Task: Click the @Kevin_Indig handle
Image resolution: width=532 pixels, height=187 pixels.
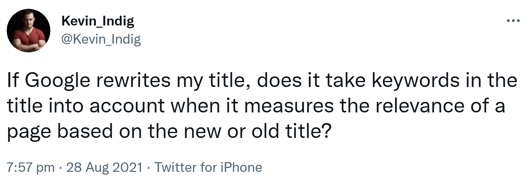Action: click(x=101, y=39)
